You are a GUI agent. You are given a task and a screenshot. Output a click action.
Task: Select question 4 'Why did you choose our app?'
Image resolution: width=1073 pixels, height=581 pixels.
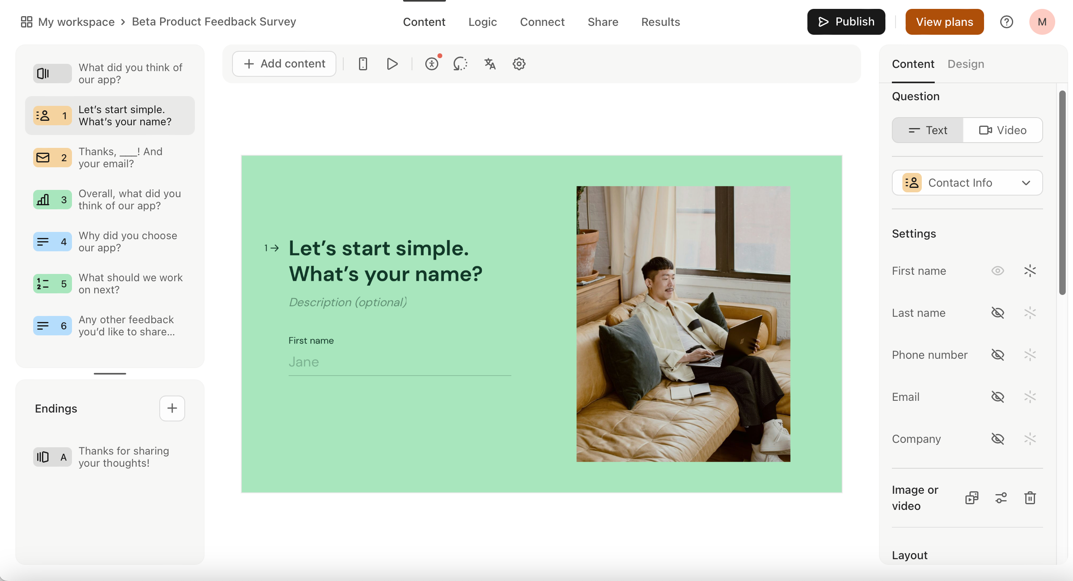tap(110, 241)
